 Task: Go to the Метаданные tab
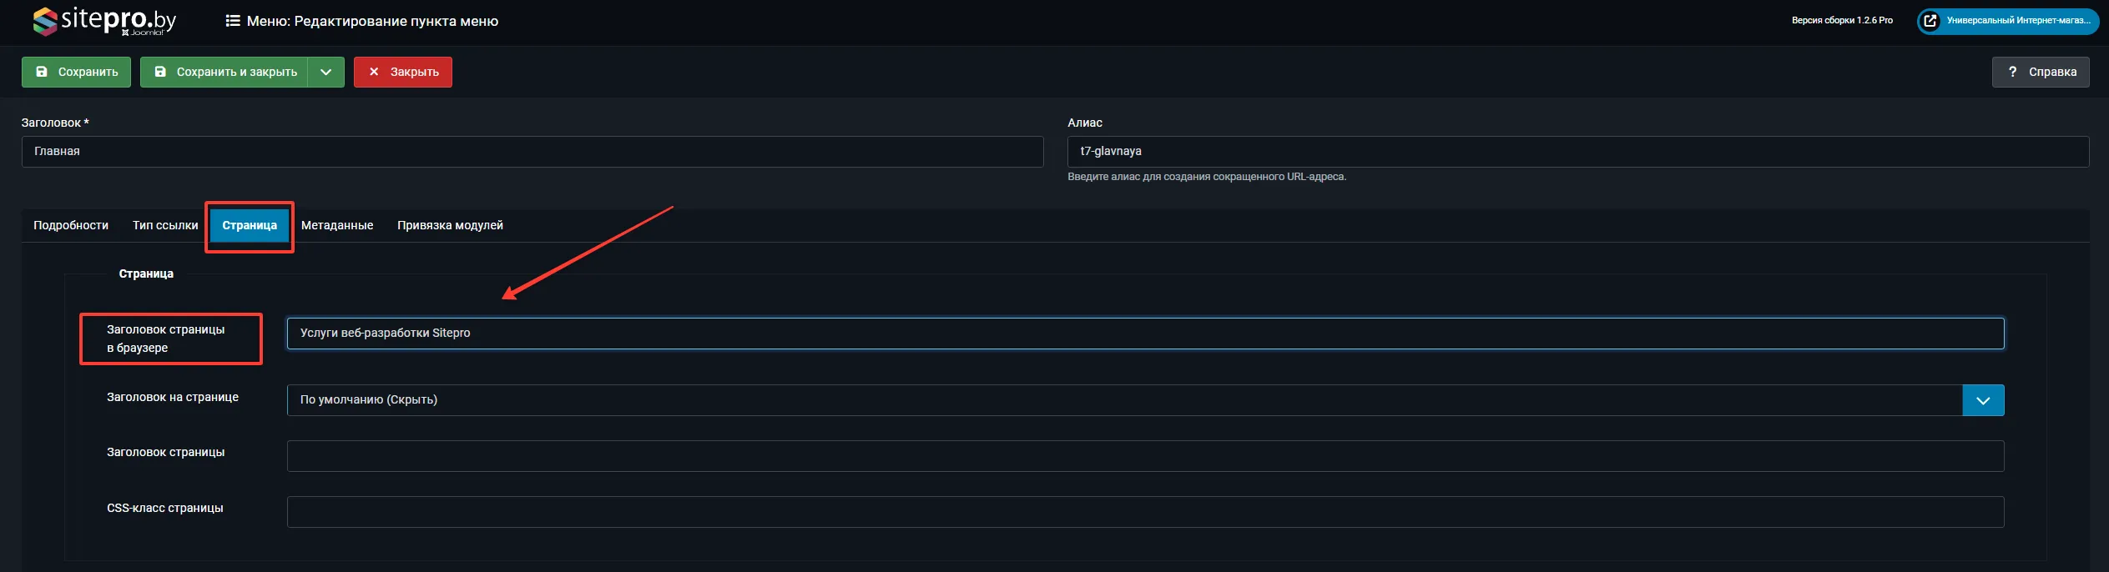click(336, 225)
